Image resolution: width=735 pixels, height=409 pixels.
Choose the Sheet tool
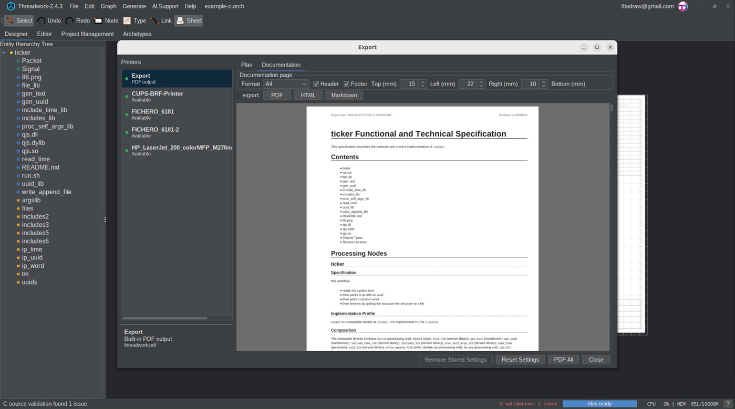pyautogui.click(x=189, y=20)
